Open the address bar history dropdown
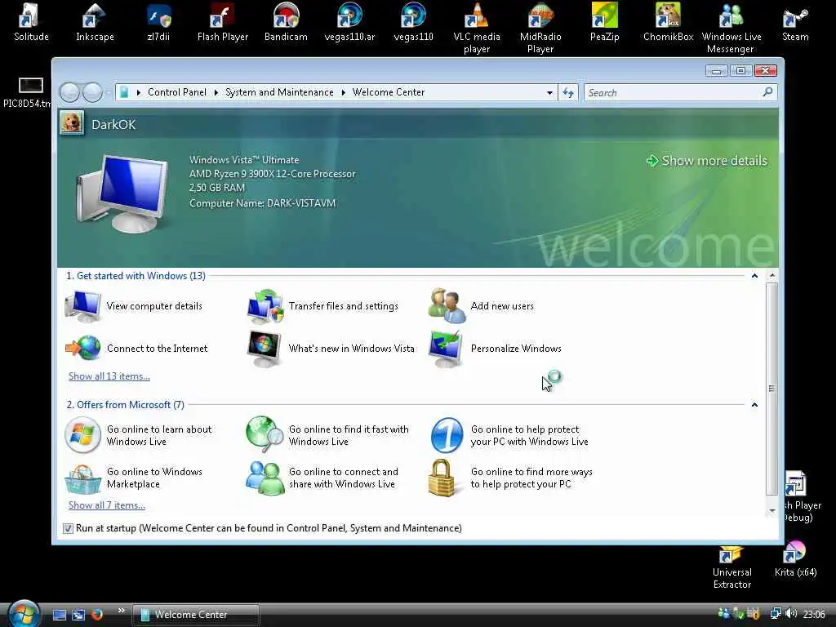The width and height of the screenshot is (836, 627). (x=549, y=93)
